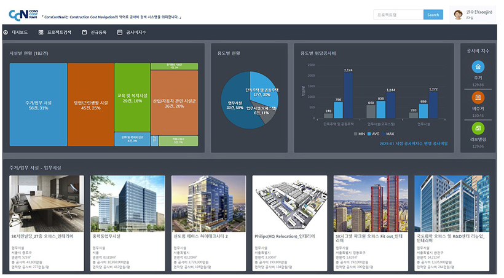The image size is (504, 278).
Task: Open the 공사비지수 menu
Action: pyautogui.click(x=136, y=32)
